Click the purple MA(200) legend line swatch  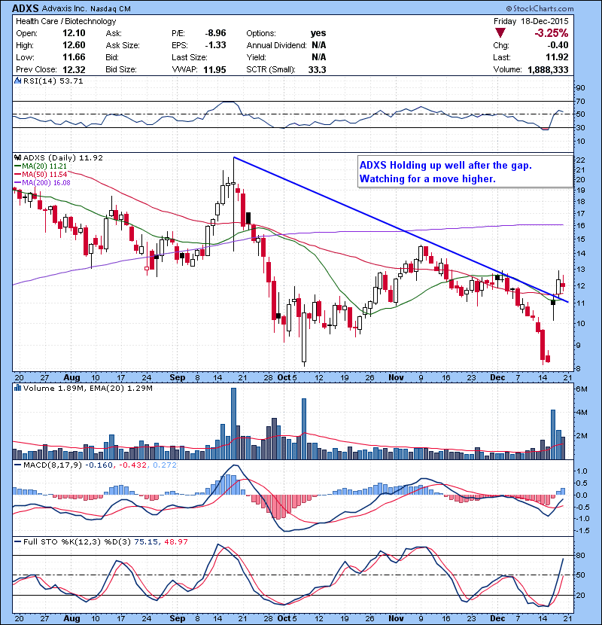(x=17, y=183)
